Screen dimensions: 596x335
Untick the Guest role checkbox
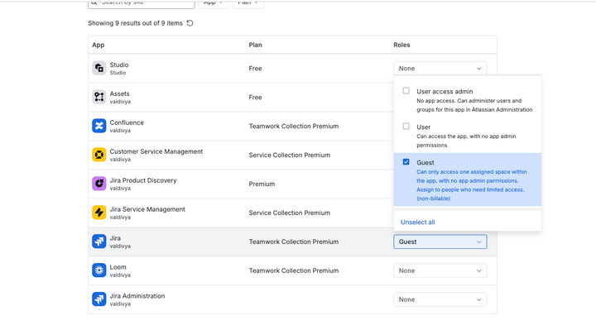[406, 162]
